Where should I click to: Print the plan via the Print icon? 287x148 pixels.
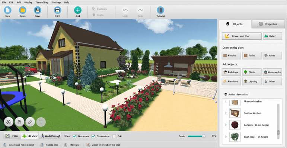point(57,10)
